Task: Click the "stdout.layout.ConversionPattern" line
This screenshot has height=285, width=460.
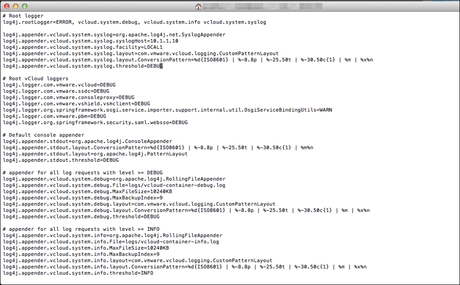Action: click(158, 148)
